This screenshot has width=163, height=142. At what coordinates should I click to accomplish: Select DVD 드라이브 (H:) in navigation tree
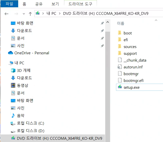coord(60,138)
